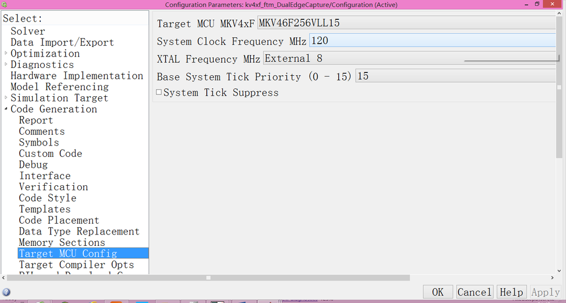Open the Target MCU MKV4xF dropdown
Screen dimensions: 566x303
pyautogui.click(x=407, y=23)
